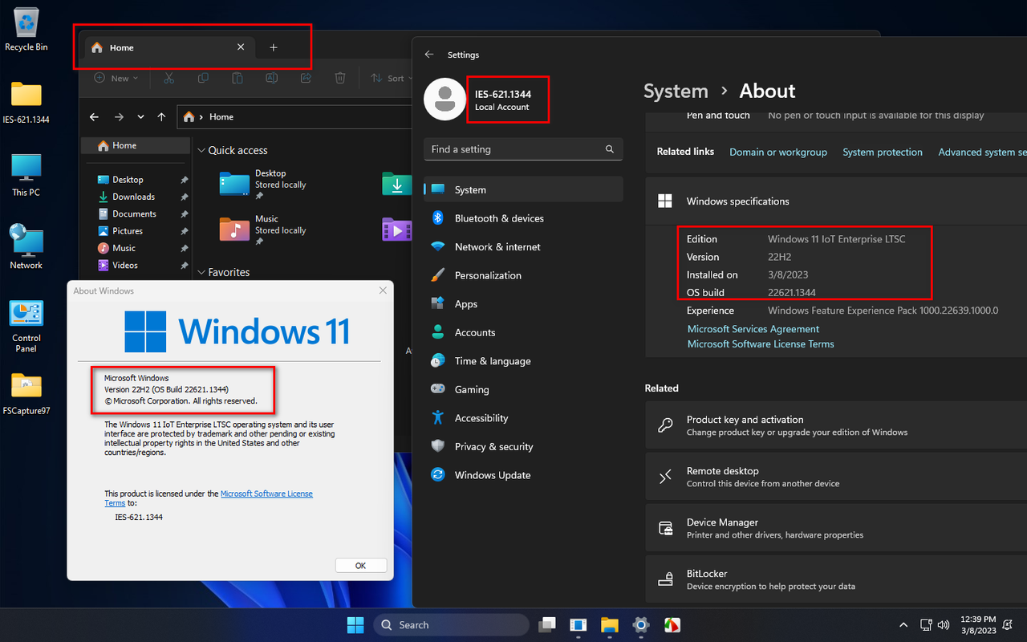Open Network & internet settings
The height and width of the screenshot is (642, 1027).
pos(523,247)
